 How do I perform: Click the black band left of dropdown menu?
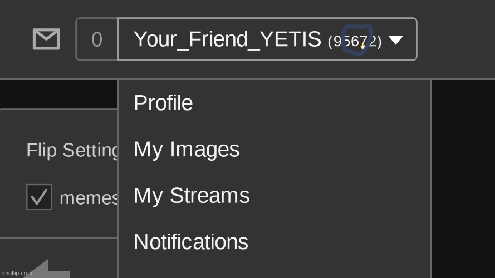(x=58, y=93)
